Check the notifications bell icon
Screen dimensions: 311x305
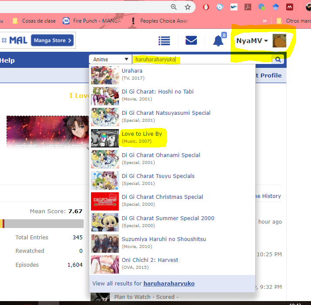tap(218, 40)
